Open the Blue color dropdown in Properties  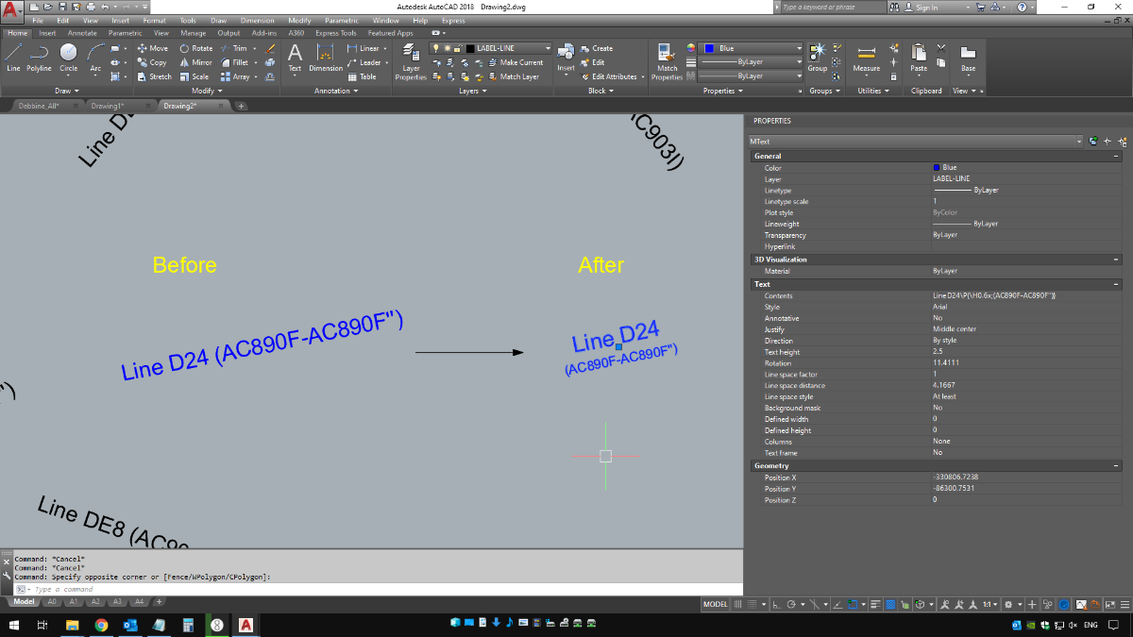[x=752, y=48]
